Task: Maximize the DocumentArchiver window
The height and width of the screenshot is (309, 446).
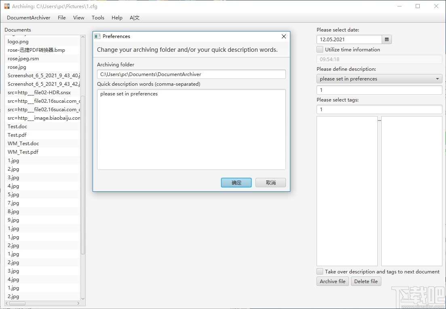Action: pos(418,6)
